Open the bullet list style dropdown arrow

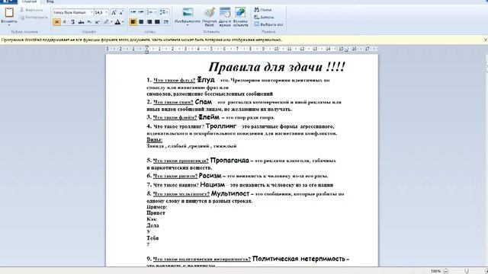[x=156, y=12]
